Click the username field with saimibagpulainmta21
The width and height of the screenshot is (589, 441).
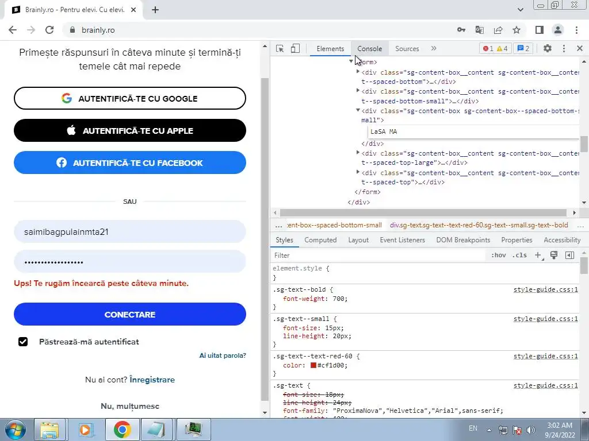[x=130, y=232]
